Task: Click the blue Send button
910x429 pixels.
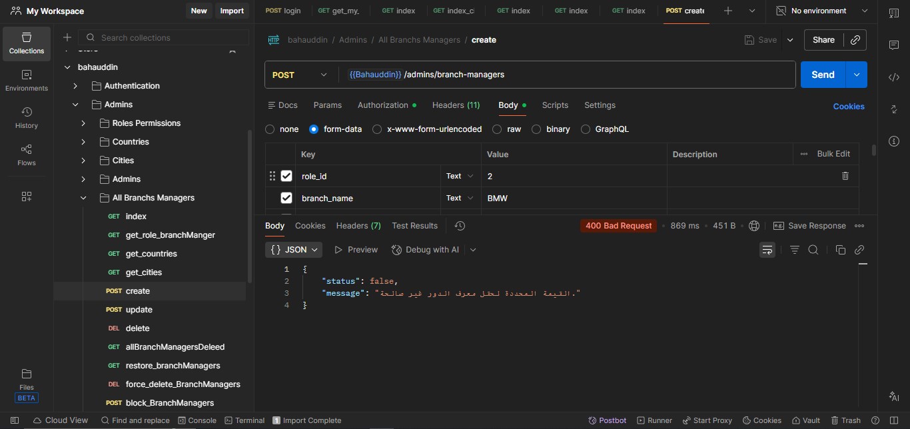Action: 823,75
